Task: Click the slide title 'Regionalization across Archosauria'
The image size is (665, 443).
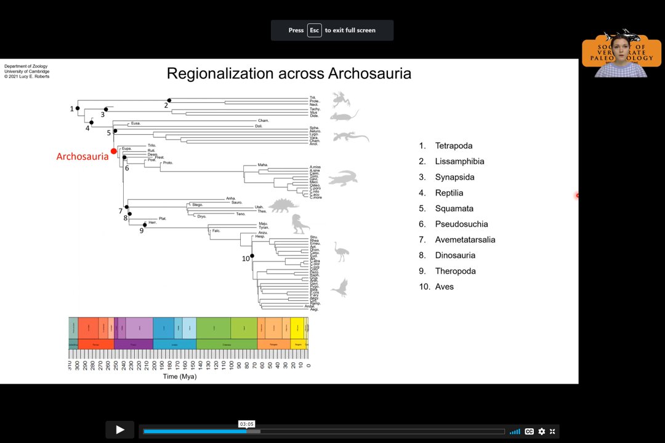Action: coord(289,73)
